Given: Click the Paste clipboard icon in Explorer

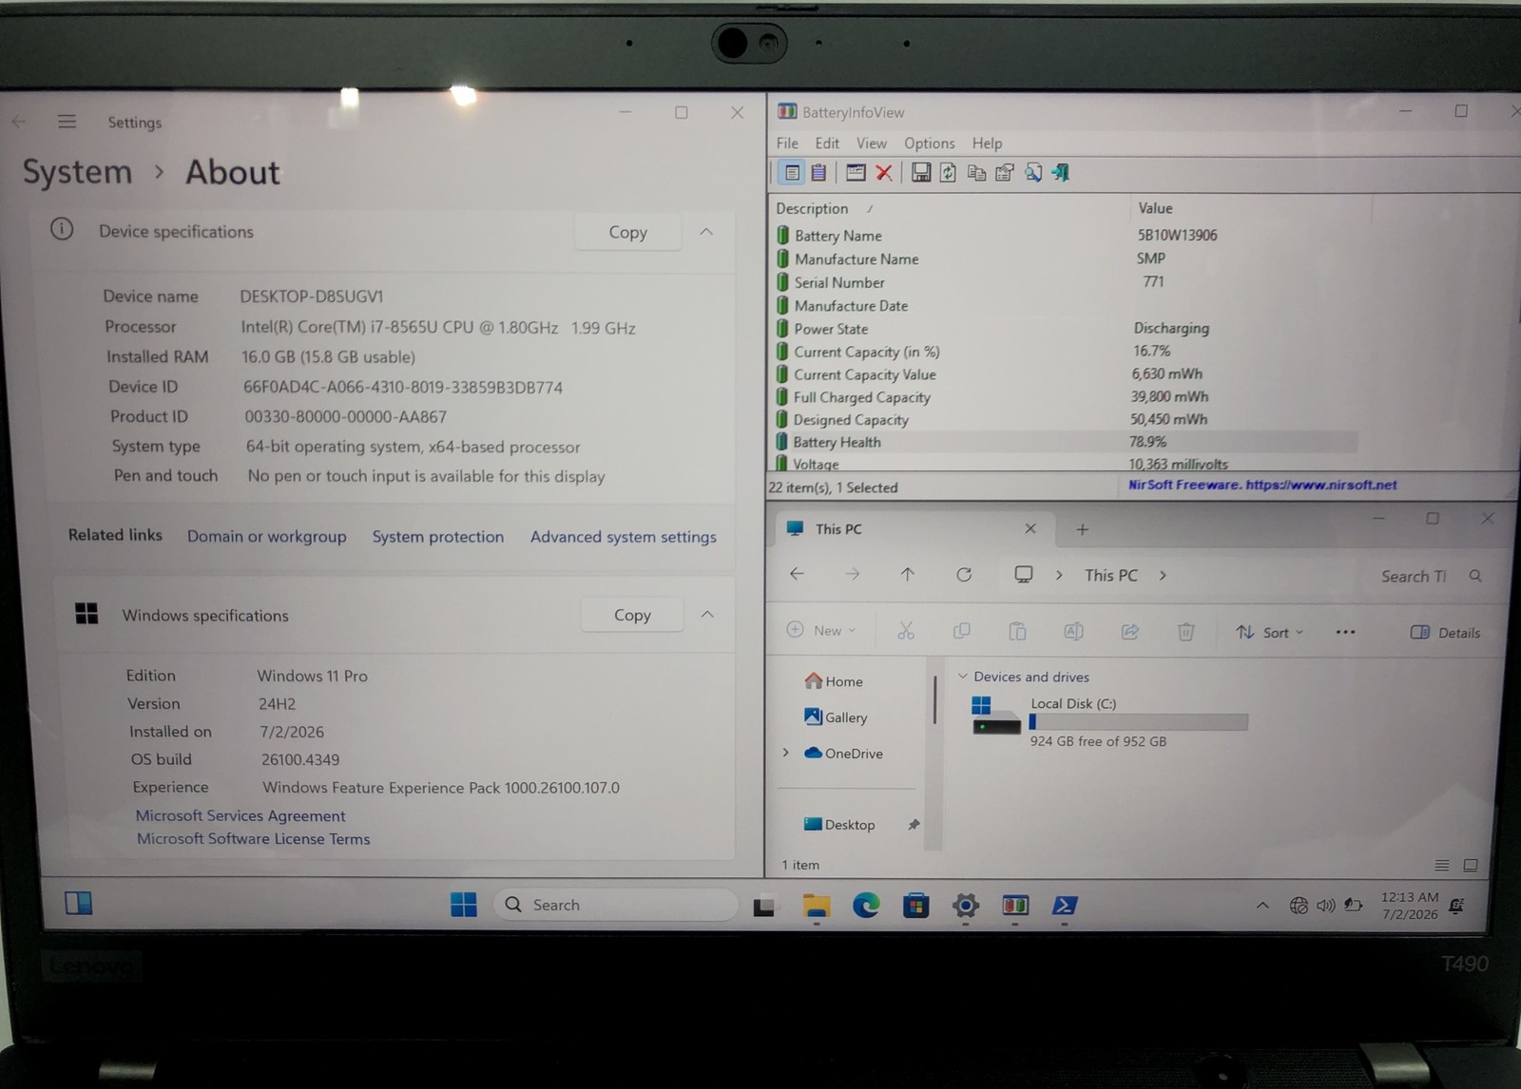Looking at the screenshot, I should (x=1017, y=631).
